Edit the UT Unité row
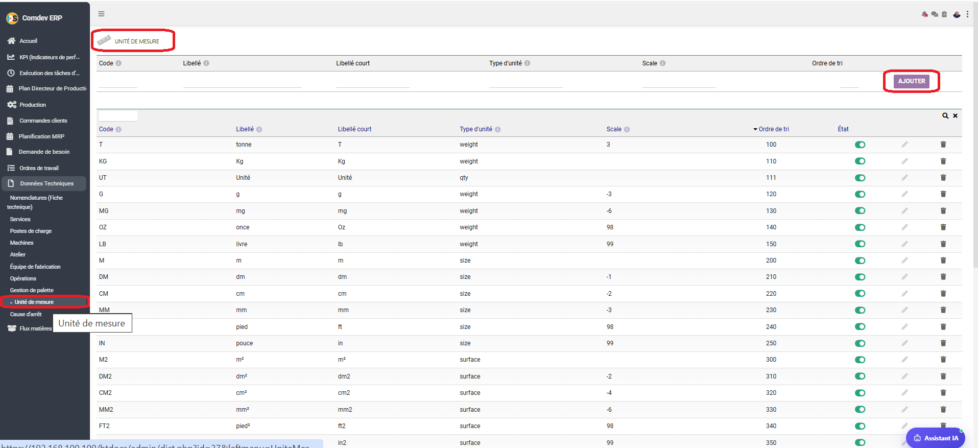Image resolution: width=978 pixels, height=448 pixels. point(904,178)
